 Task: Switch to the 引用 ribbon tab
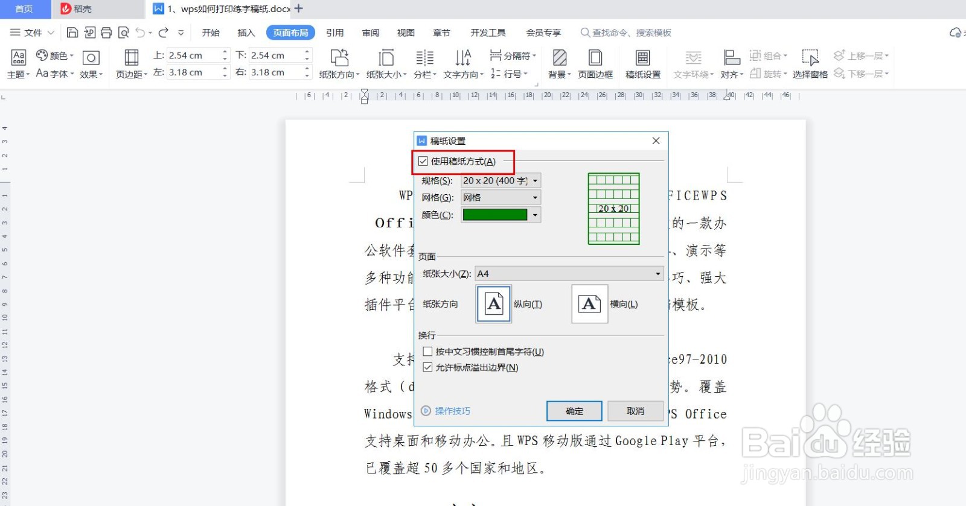tap(335, 33)
